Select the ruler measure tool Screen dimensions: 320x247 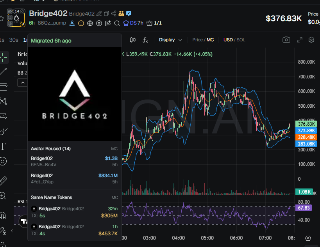tap(3, 181)
